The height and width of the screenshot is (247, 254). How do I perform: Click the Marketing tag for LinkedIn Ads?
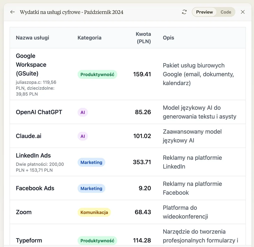pyautogui.click(x=91, y=162)
